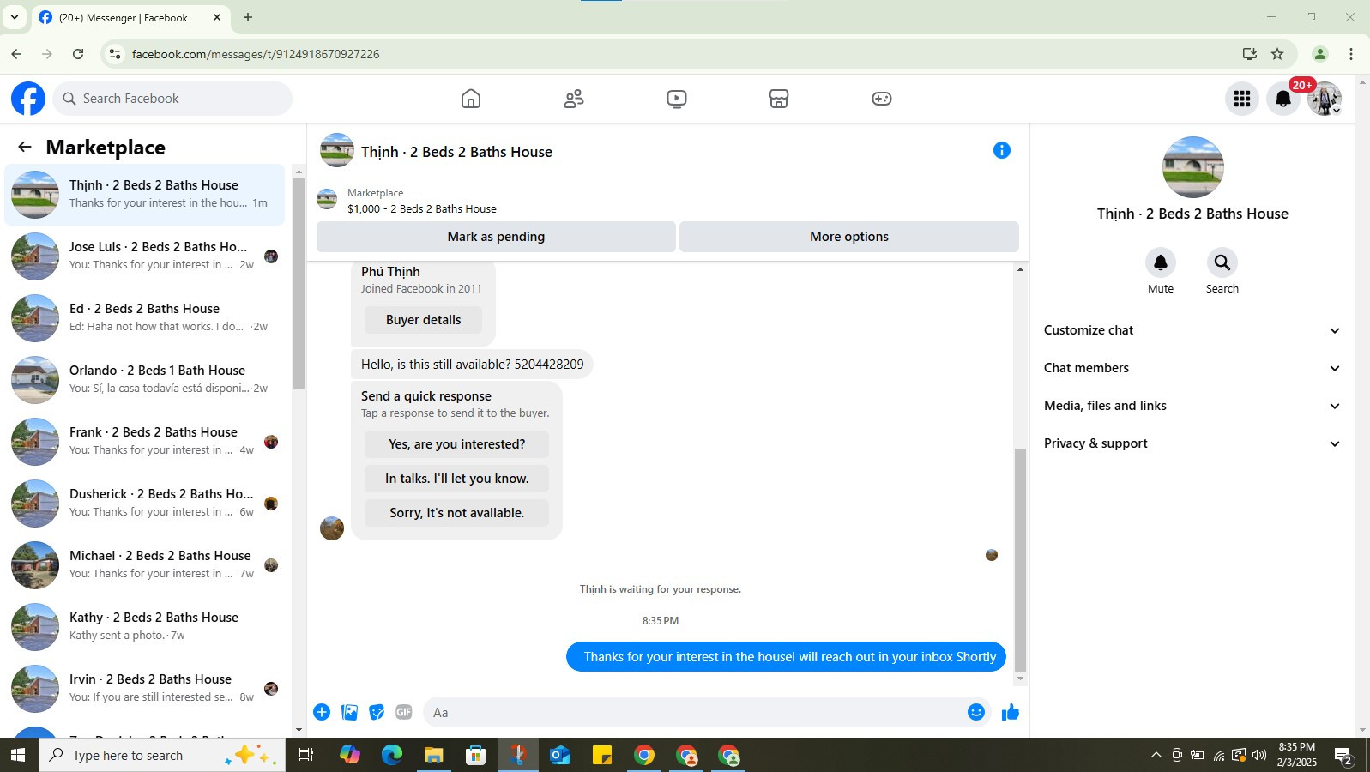
Task: Click the More options button
Action: [x=849, y=237]
